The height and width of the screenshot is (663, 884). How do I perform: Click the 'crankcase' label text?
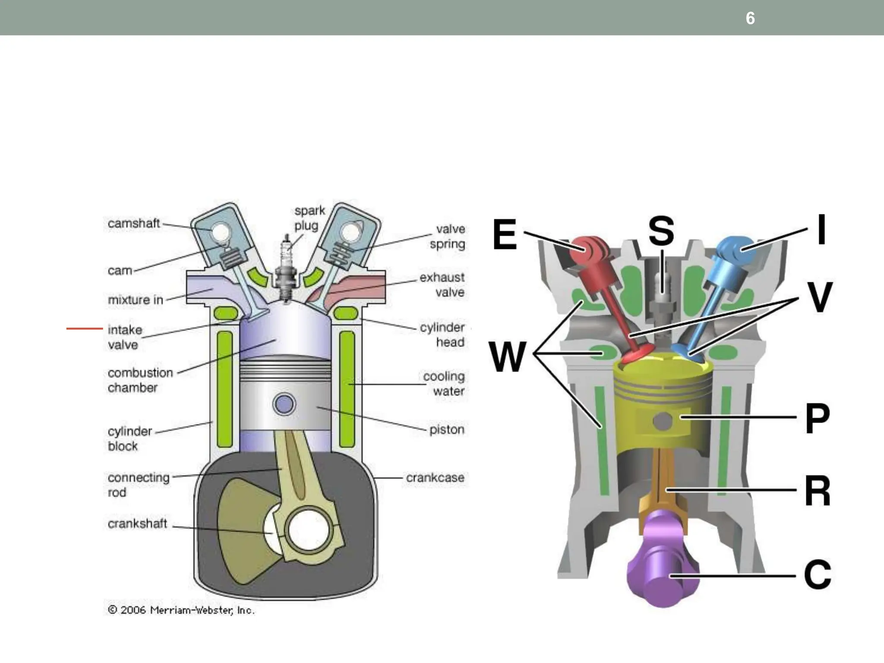click(x=435, y=478)
